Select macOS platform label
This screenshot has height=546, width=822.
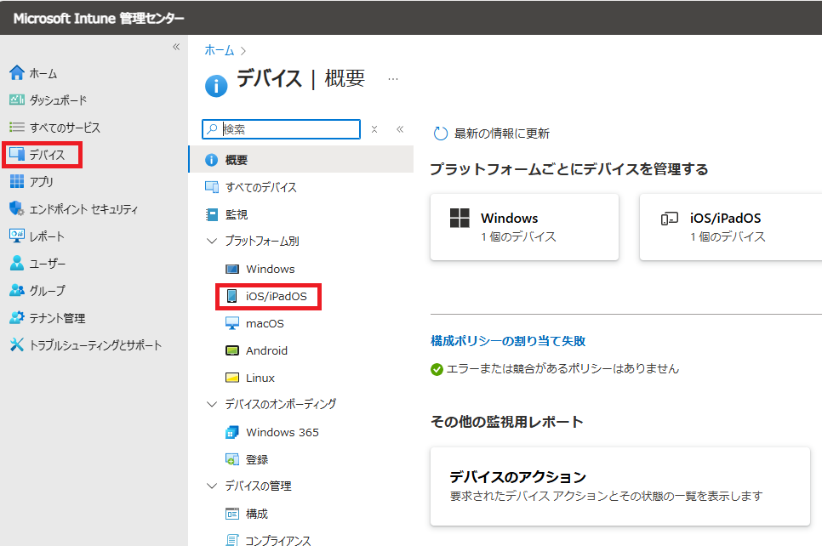pyautogui.click(x=265, y=324)
